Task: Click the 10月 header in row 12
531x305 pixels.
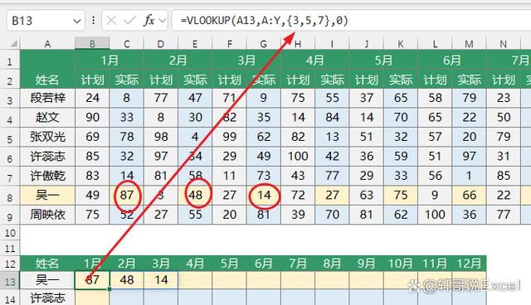Action: point(401,264)
